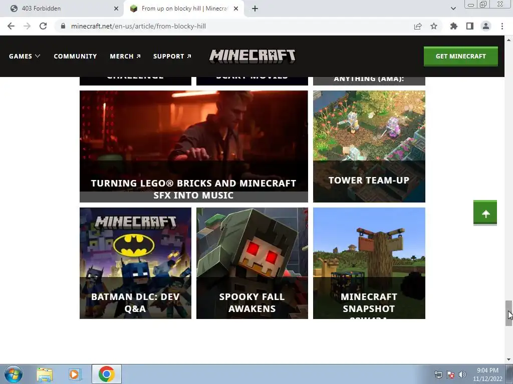Viewport: 513px width, 384px height.
Task: Open the COMMUNITY menu item
Action: [75, 56]
